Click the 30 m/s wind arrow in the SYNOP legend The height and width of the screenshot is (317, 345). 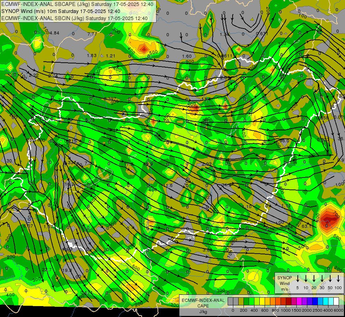[x=322, y=279]
